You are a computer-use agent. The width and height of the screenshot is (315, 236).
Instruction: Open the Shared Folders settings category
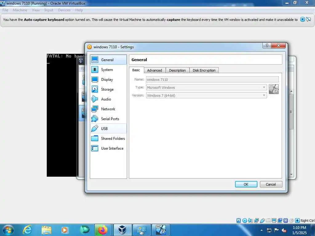[x=108, y=139]
